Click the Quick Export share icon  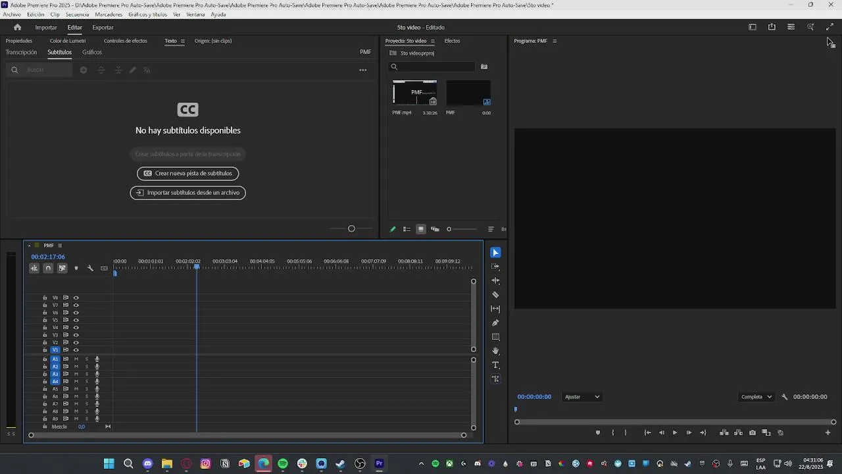772,27
